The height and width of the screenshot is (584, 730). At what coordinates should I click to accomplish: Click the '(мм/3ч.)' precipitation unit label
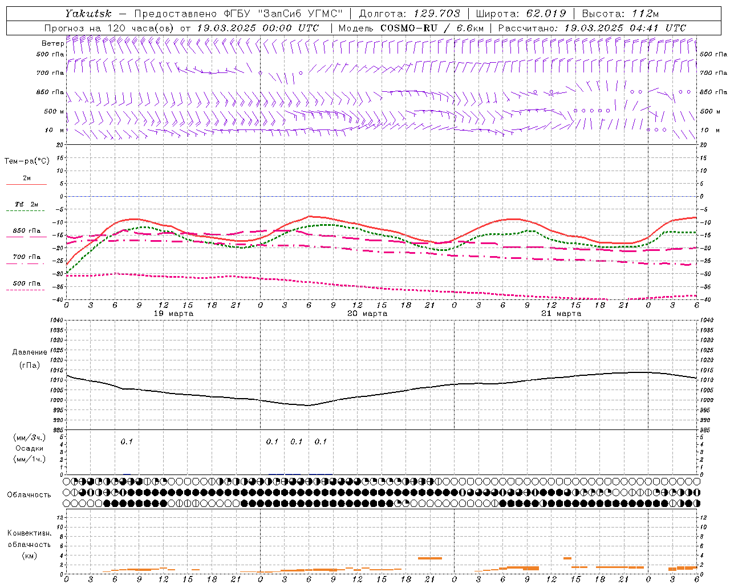(30, 437)
